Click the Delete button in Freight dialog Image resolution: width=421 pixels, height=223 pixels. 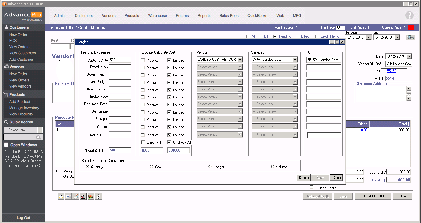point(304,178)
